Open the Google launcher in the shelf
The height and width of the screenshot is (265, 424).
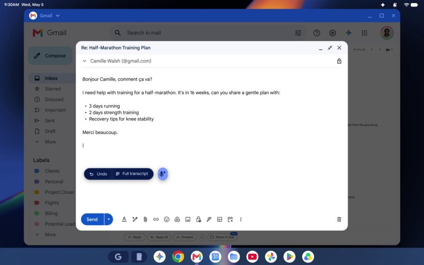(x=118, y=257)
